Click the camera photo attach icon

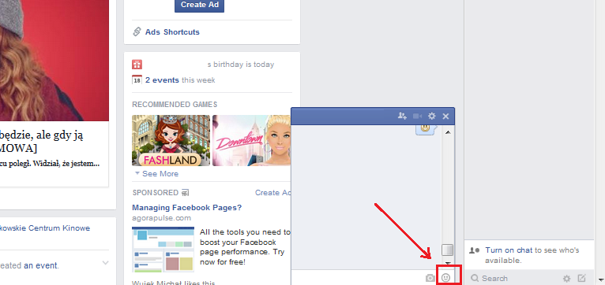tap(430, 278)
